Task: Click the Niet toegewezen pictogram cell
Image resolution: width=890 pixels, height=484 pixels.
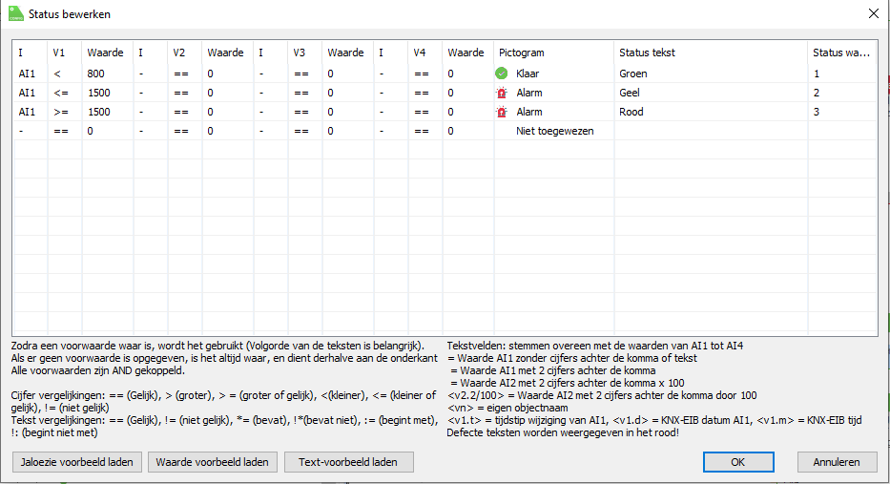Action: (554, 131)
